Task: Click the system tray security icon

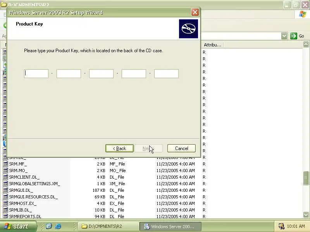Action: click(281, 226)
